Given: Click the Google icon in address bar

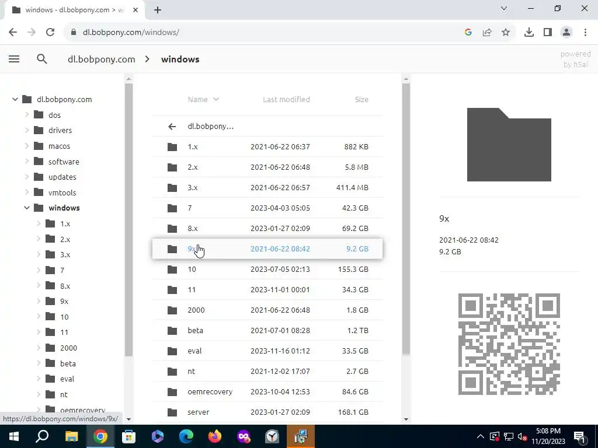Looking at the screenshot, I should point(468,33).
